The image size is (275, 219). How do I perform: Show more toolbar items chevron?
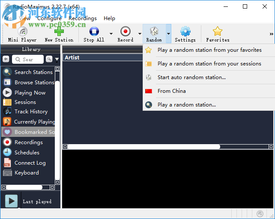[271, 34]
